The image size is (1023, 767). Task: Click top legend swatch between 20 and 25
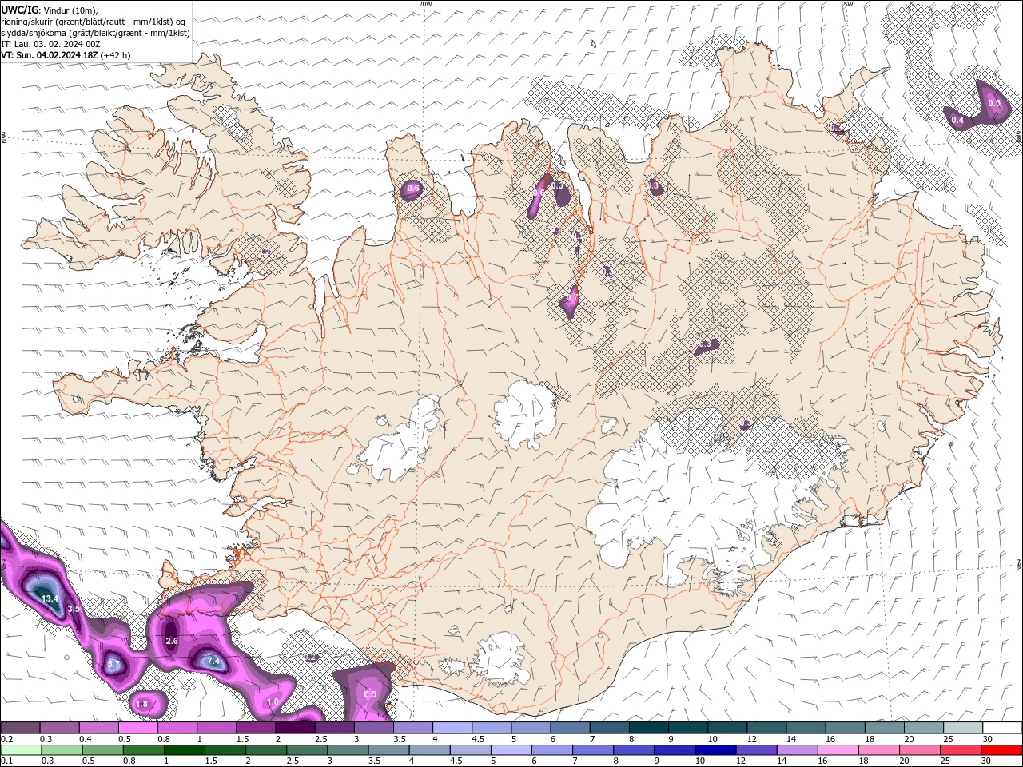tap(925, 728)
